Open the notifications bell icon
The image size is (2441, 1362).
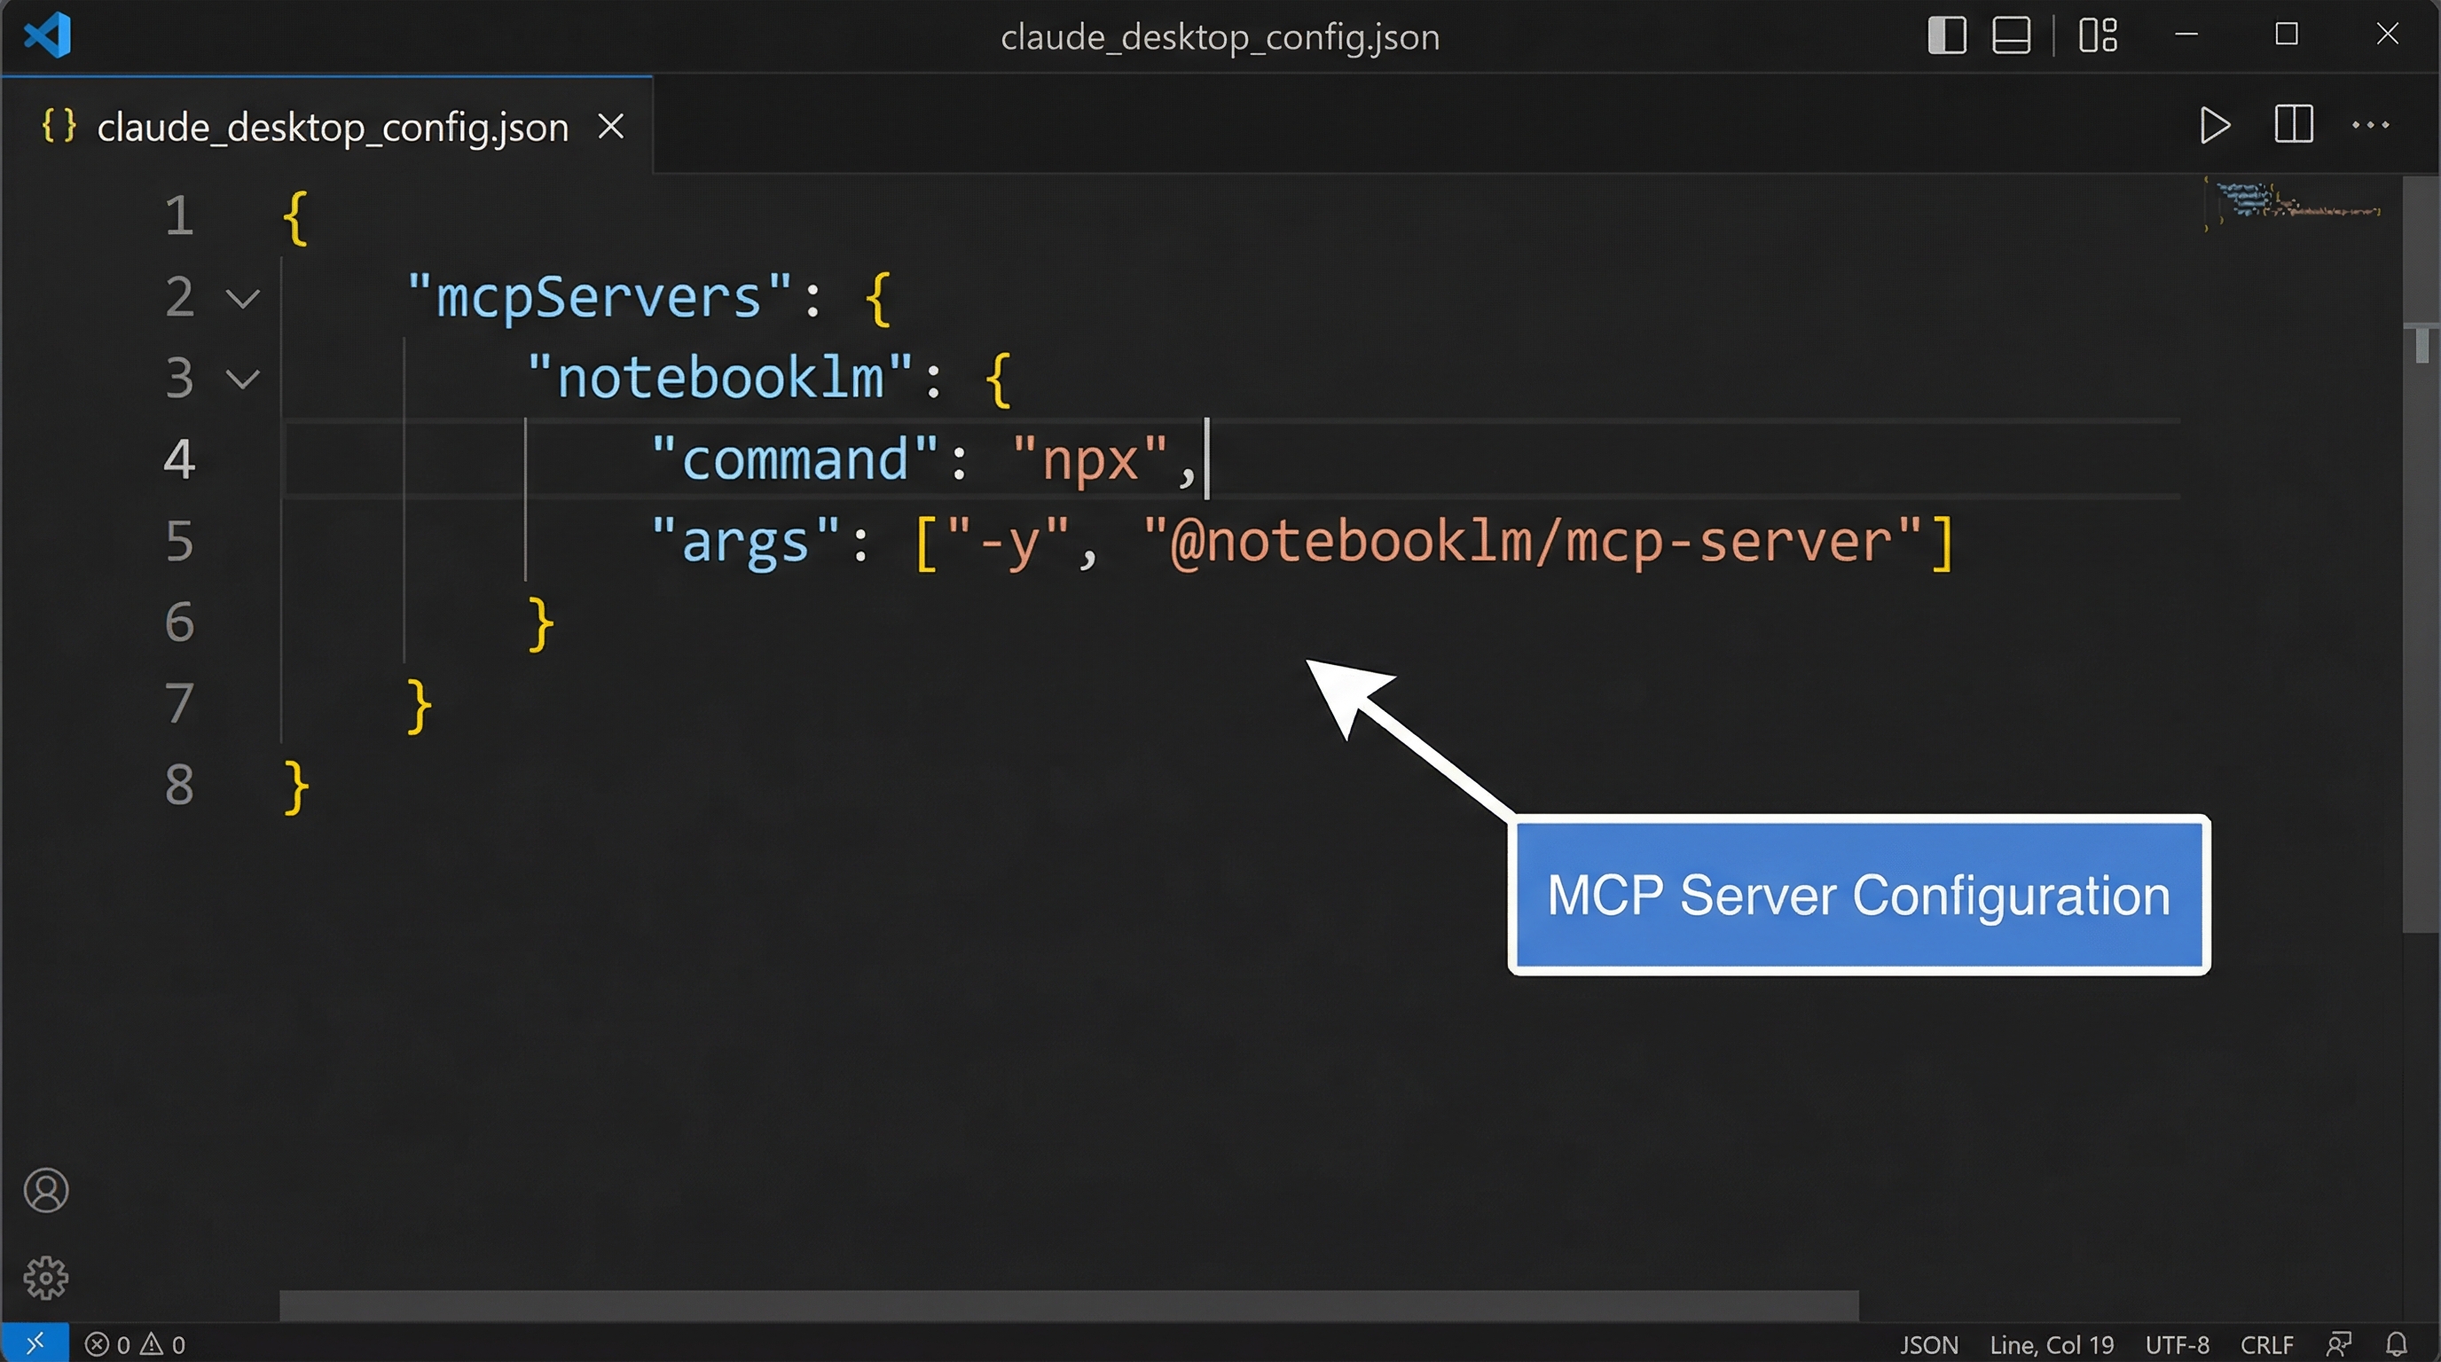pyautogui.click(x=2397, y=1344)
